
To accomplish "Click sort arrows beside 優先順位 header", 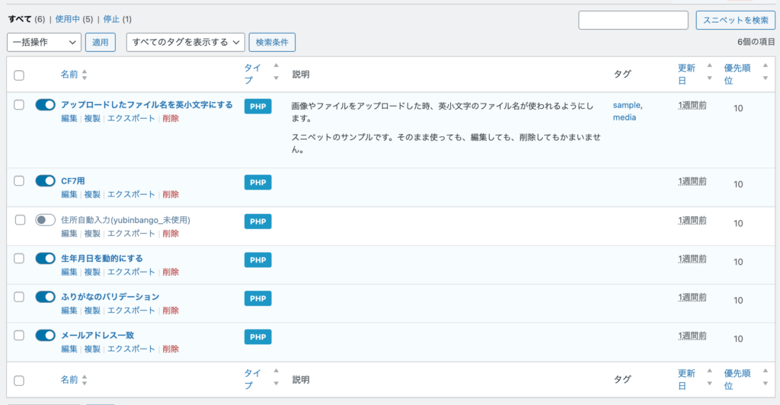I will [x=765, y=75].
